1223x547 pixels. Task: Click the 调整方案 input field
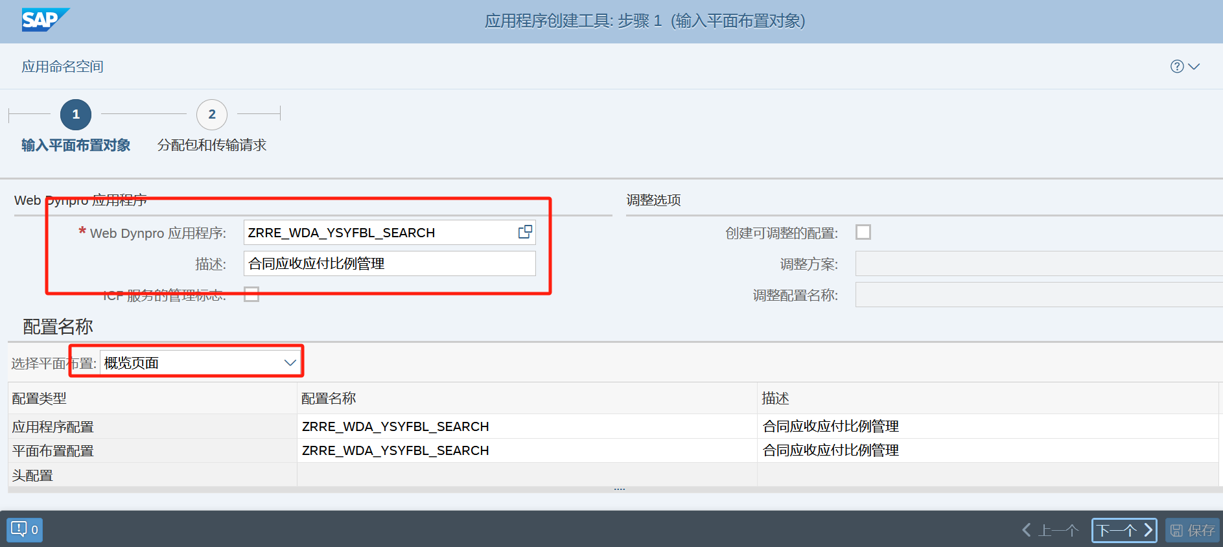(1039, 264)
